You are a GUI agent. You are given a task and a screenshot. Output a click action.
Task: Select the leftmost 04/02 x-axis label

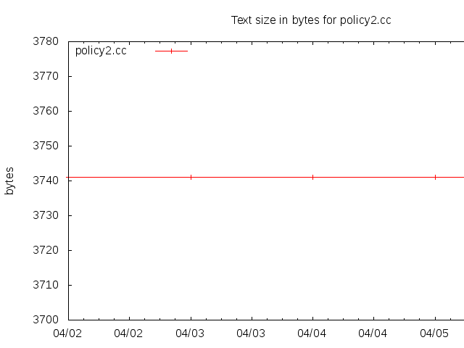pyautogui.click(x=68, y=333)
